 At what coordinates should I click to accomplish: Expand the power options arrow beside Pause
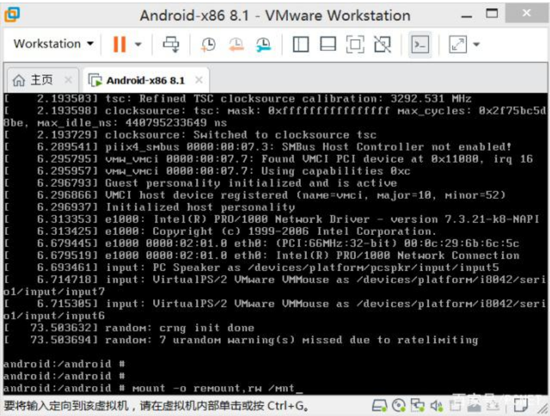138,45
